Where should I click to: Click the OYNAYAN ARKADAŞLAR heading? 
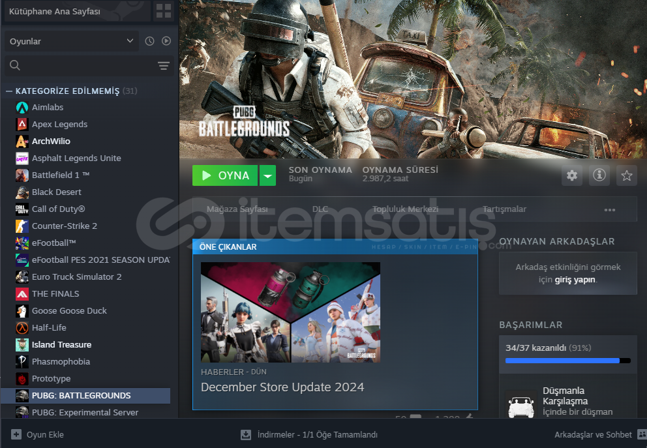coord(556,241)
